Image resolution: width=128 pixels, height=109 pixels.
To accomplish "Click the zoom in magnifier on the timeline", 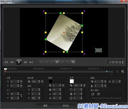I will point(123,72).
